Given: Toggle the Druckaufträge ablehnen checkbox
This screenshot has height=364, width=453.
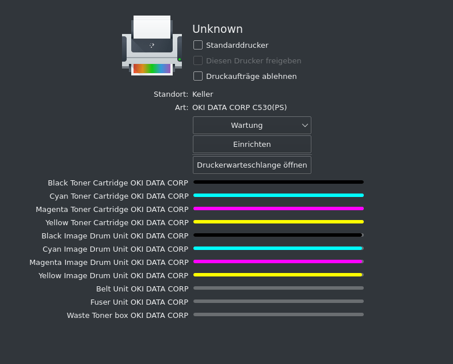Looking at the screenshot, I should [x=198, y=76].
